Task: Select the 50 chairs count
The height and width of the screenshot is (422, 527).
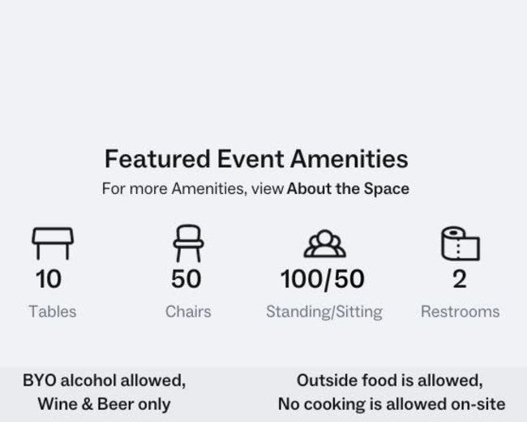Action: point(186,279)
